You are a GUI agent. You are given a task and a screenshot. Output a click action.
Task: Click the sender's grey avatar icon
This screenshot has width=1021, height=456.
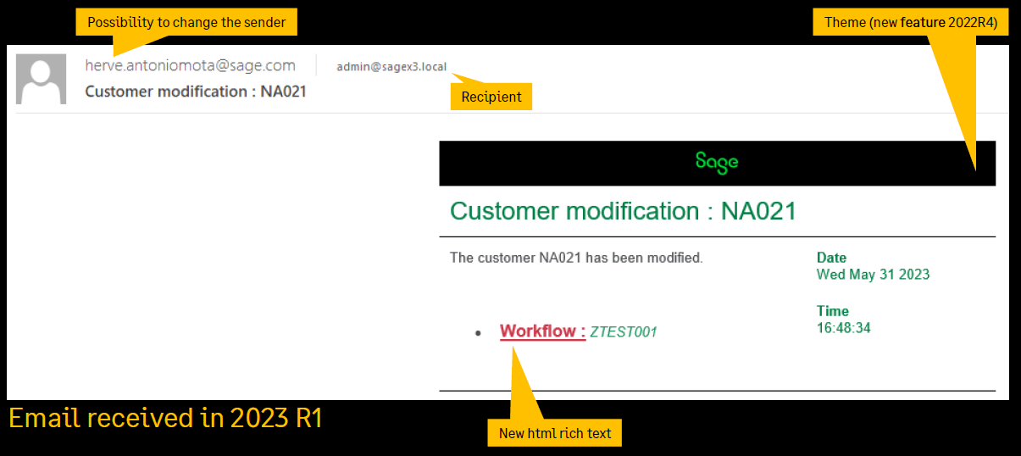coord(41,79)
